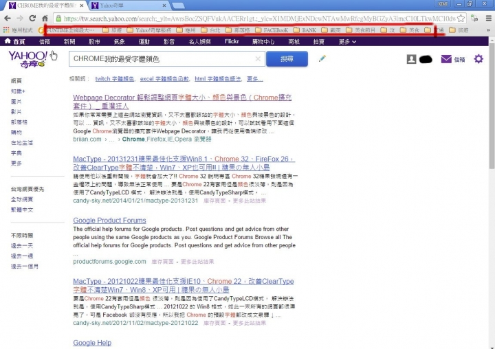Image resolution: width=495 pixels, height=349 pixels.
Task: Show hidden bookmarks with the » chevron
Action: pos(488,30)
